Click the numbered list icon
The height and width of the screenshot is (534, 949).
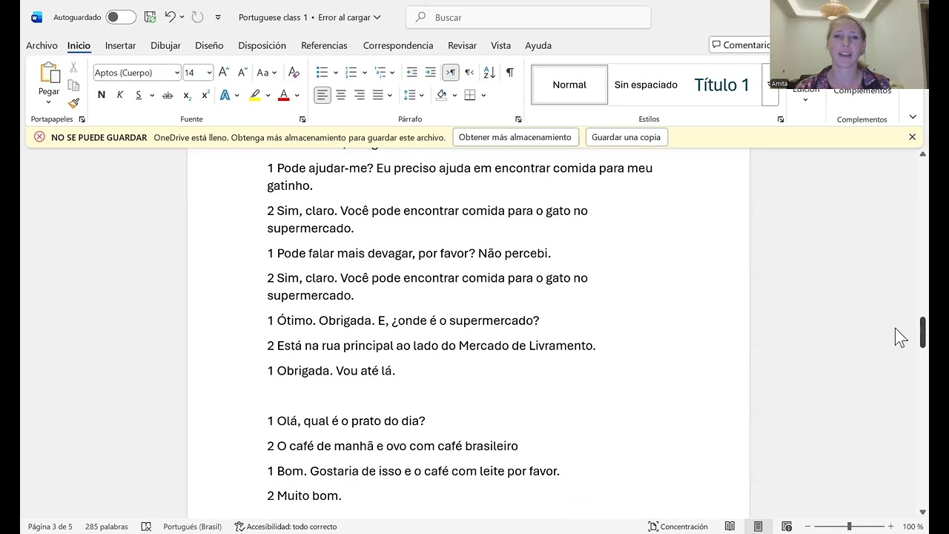pyautogui.click(x=351, y=73)
